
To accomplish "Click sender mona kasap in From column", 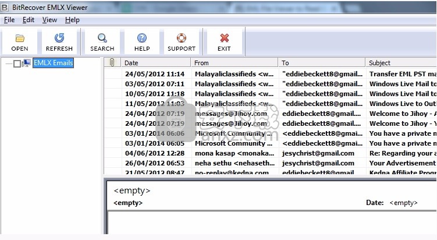I will coord(235,153).
